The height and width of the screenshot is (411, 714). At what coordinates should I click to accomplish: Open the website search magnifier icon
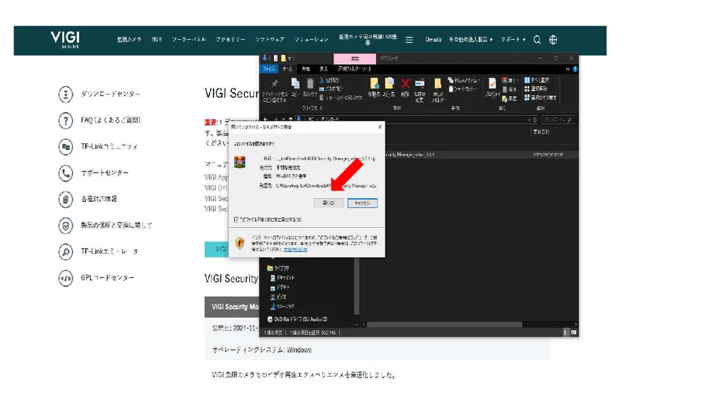pos(538,40)
